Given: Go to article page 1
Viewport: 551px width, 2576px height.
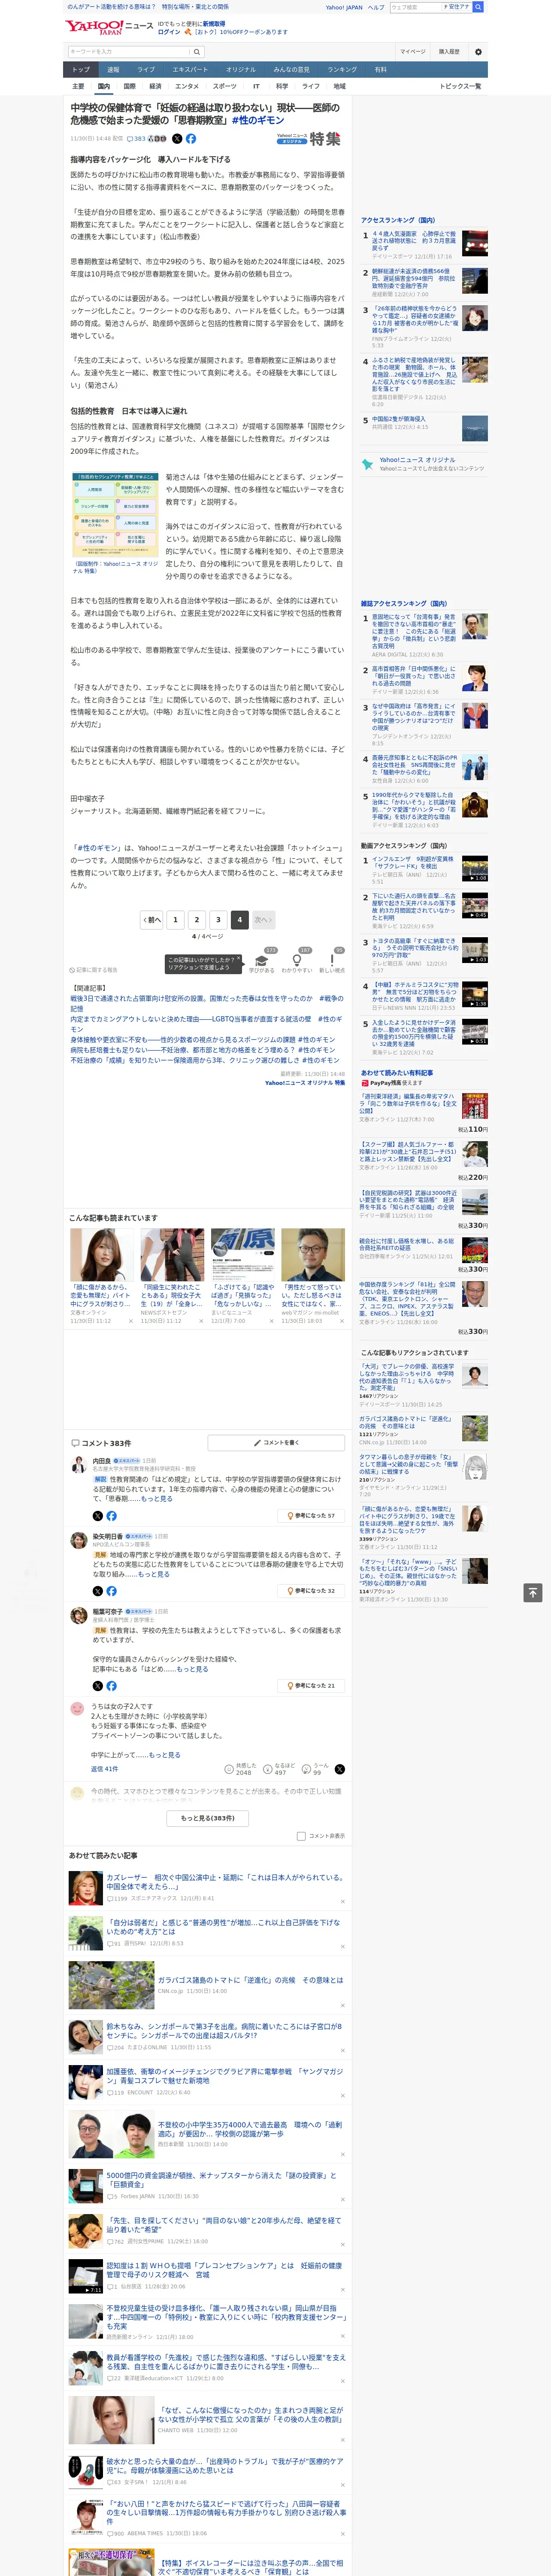Looking at the screenshot, I should (x=175, y=919).
